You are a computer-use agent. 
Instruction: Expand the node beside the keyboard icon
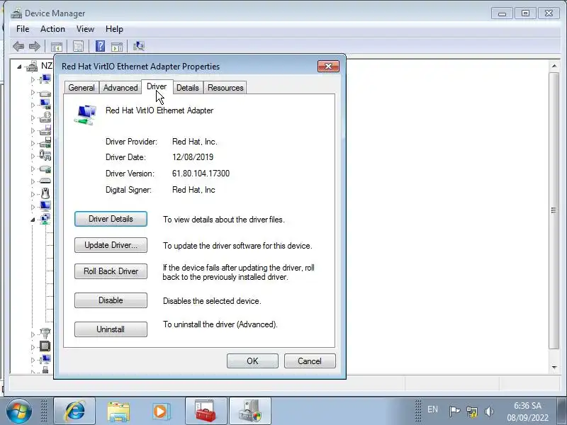pyautogui.click(x=33, y=181)
